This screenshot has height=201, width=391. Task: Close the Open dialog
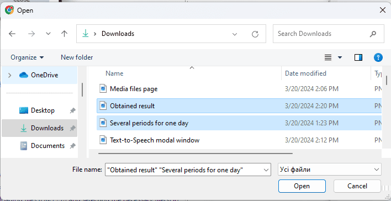pyautogui.click(x=382, y=10)
